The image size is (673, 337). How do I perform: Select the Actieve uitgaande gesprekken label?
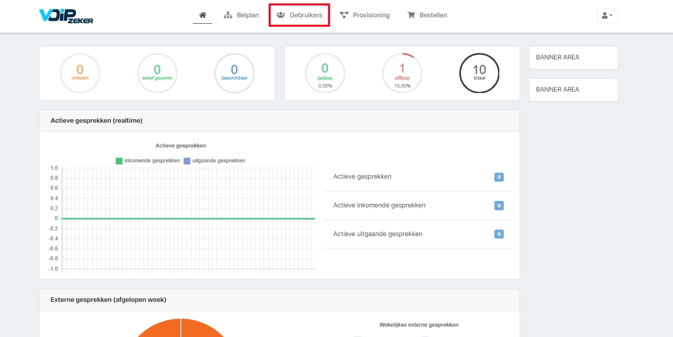click(378, 234)
